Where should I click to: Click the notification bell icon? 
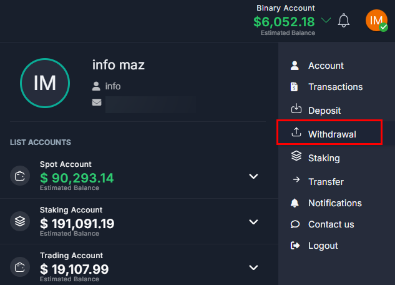[344, 21]
